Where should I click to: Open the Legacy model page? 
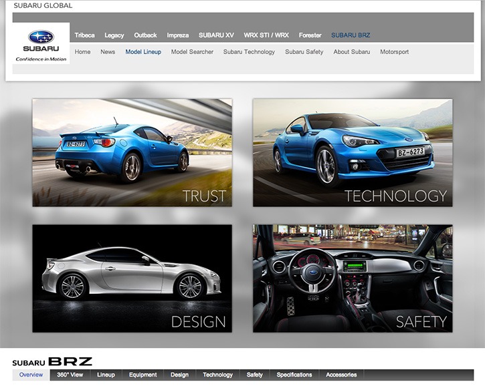coord(114,35)
